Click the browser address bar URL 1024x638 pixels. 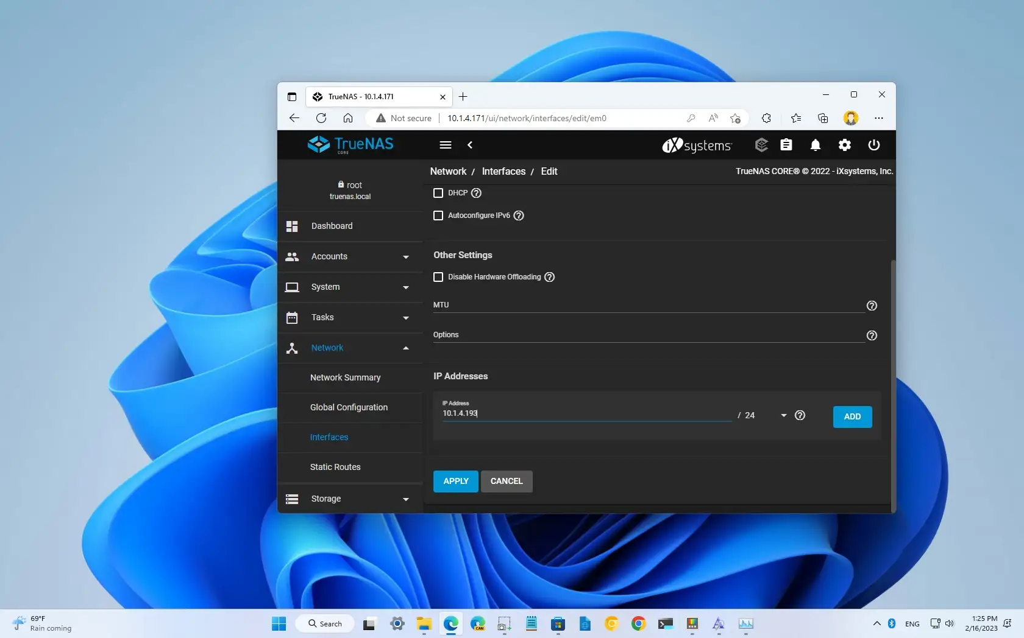[x=527, y=118]
